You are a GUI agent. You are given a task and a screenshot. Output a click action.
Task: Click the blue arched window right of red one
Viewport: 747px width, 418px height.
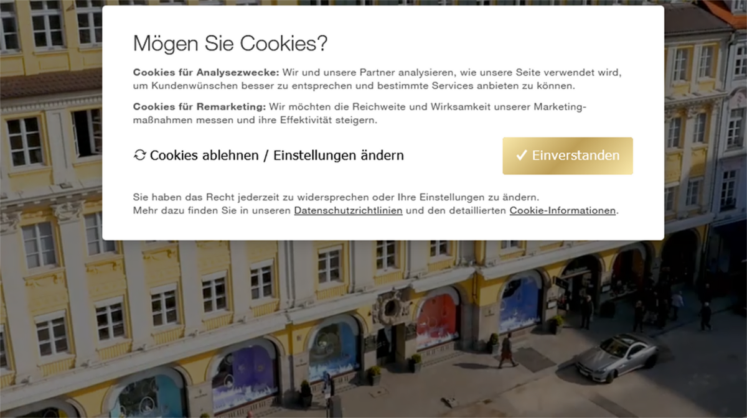(520, 304)
